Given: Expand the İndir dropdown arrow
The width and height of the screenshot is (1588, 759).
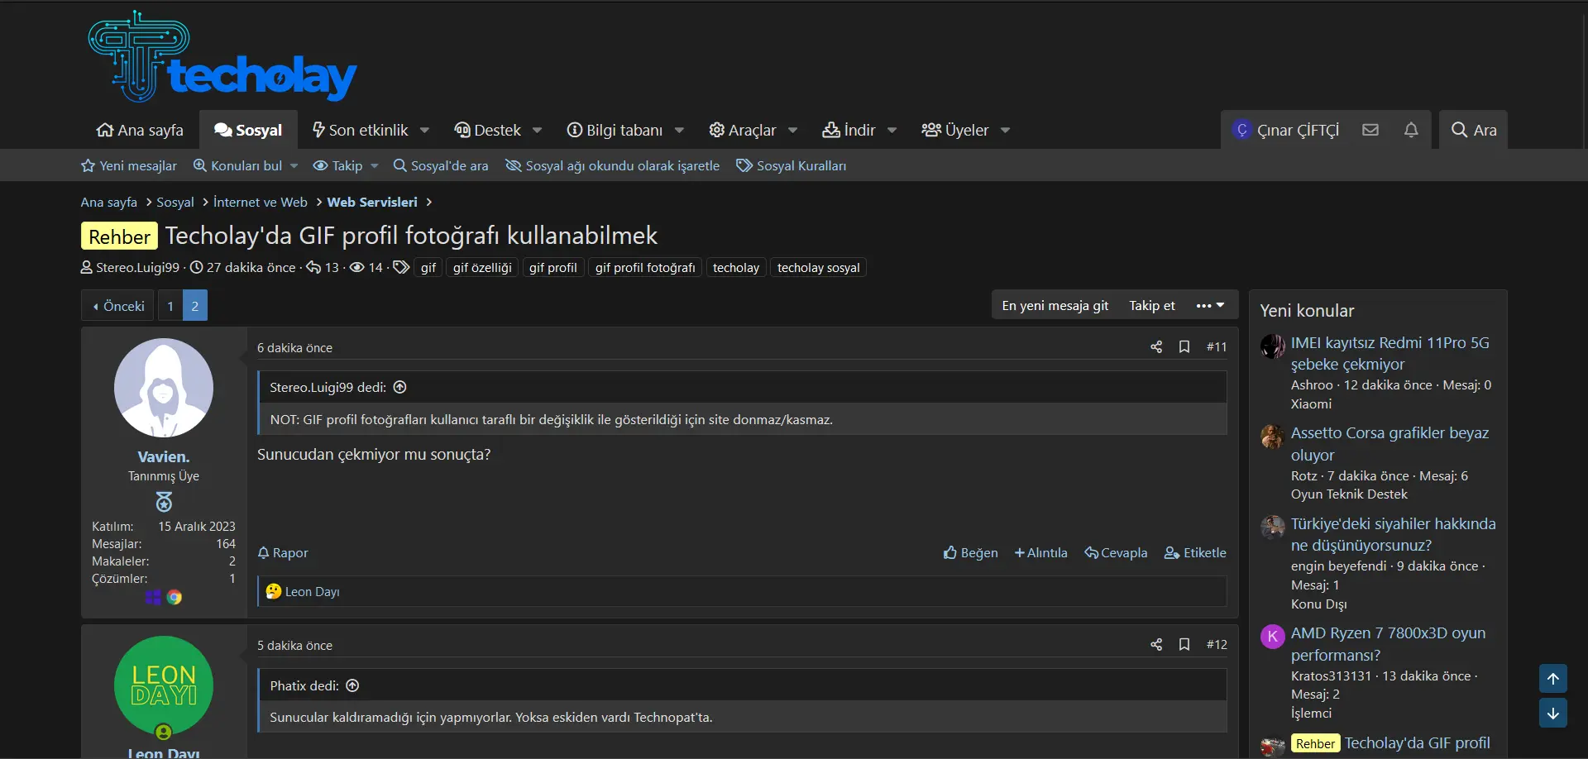Looking at the screenshot, I should 892,131.
